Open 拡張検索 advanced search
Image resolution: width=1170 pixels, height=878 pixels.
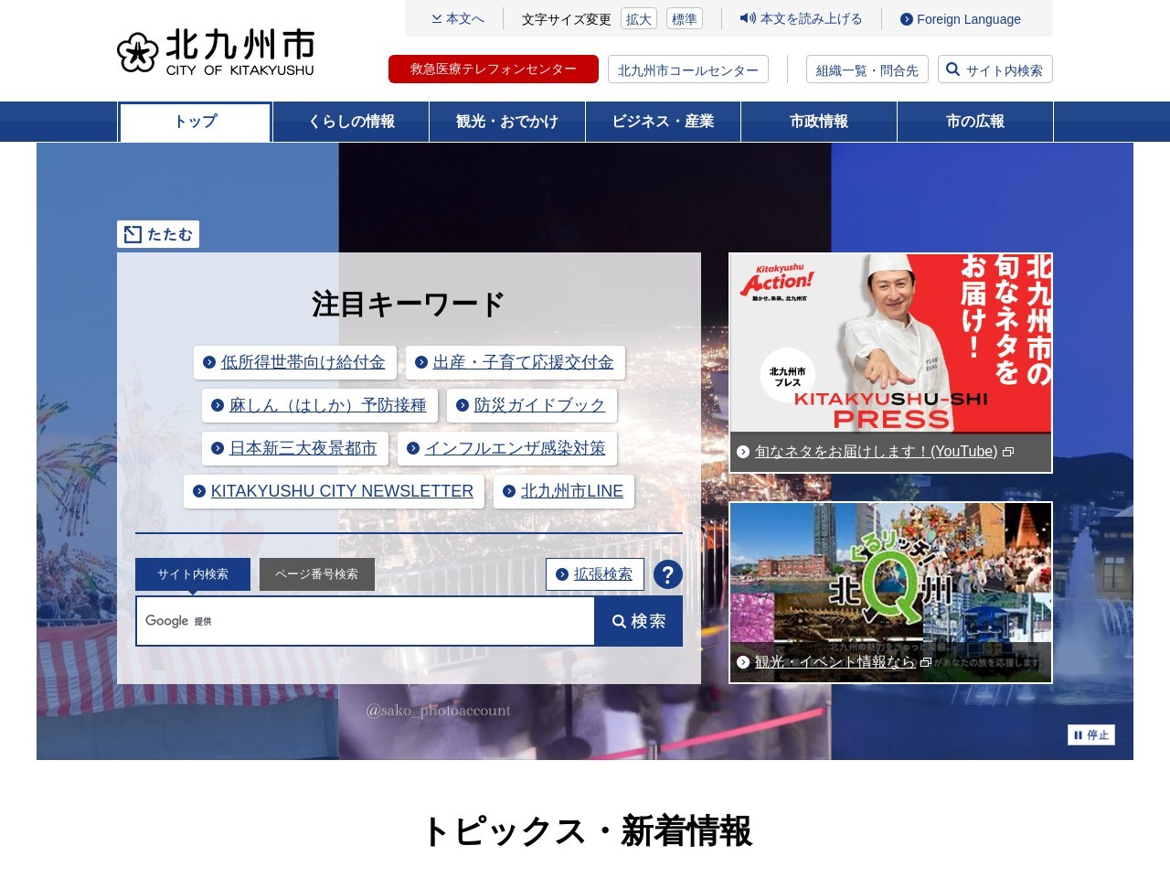[x=595, y=574]
